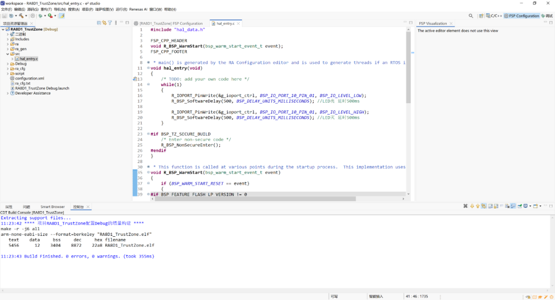
Task: Switch to FSP Configuration editor tab
Action: [x=169, y=23]
